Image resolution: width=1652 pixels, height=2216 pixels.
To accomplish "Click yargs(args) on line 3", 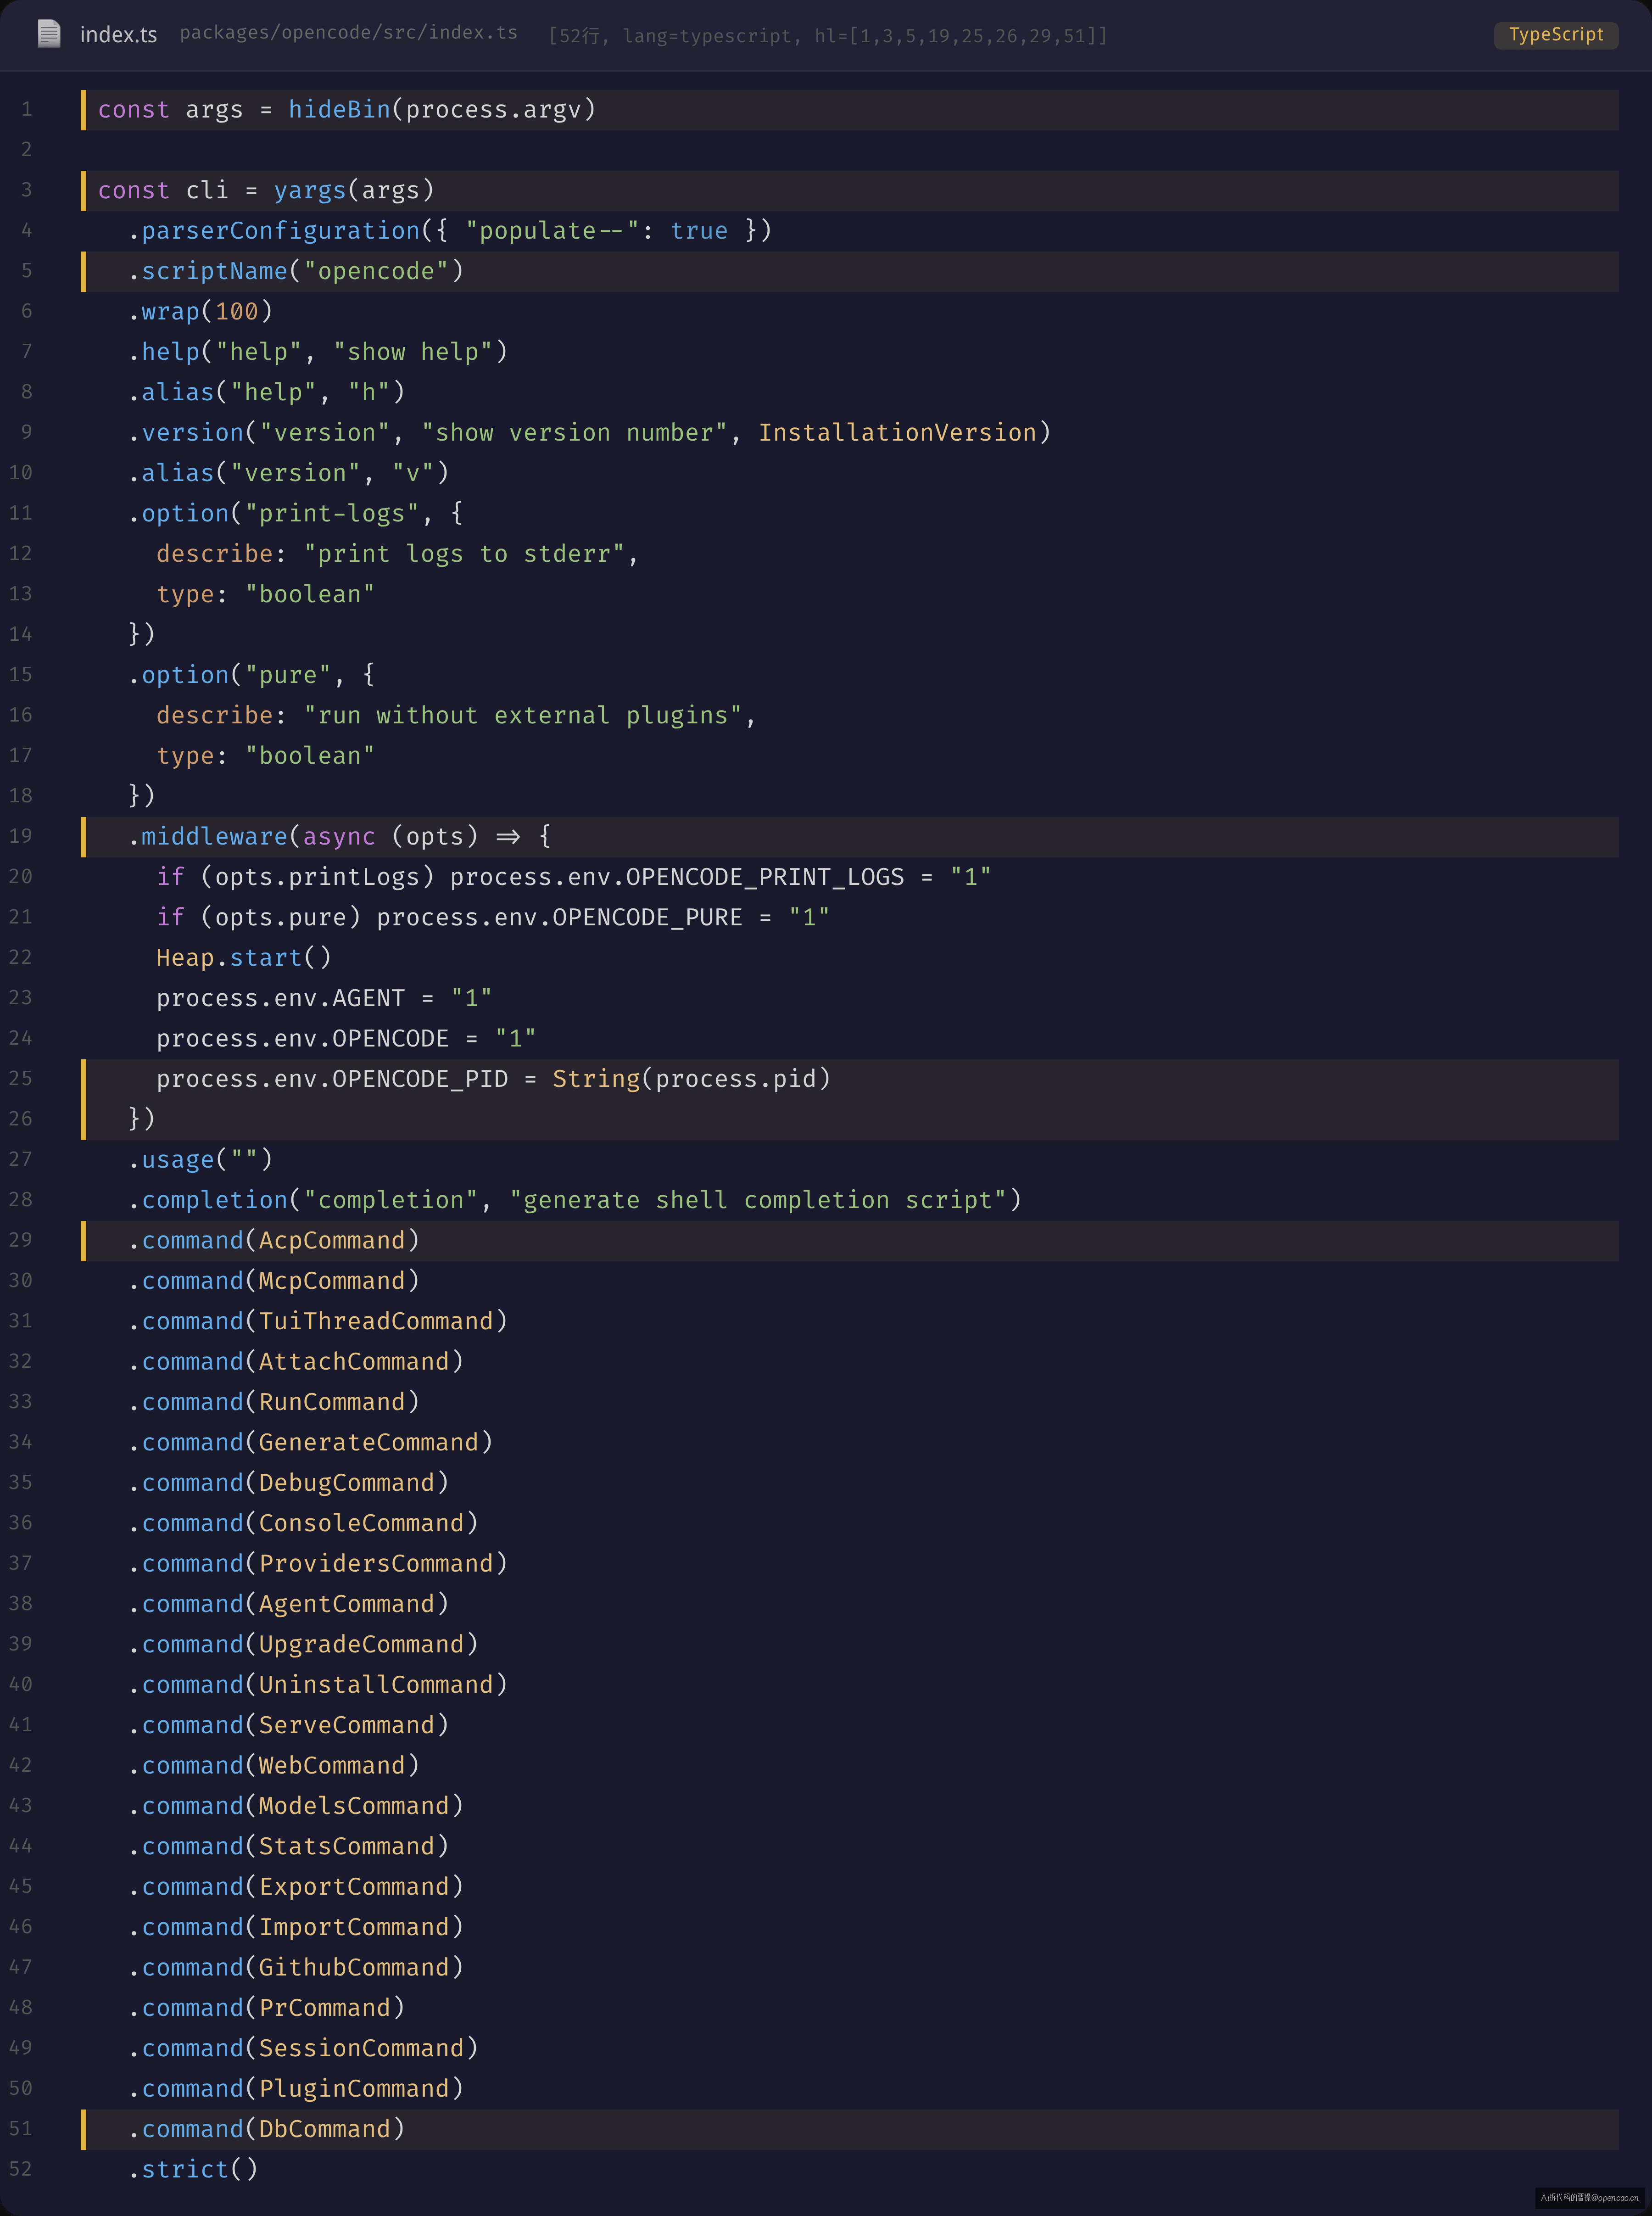I will 354,190.
